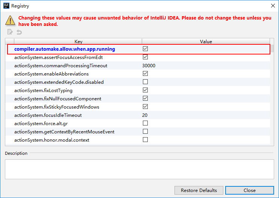
Task: Enable actionSystem.extendedKeyCode.disabled checkbox
Action: pyautogui.click(x=145, y=82)
